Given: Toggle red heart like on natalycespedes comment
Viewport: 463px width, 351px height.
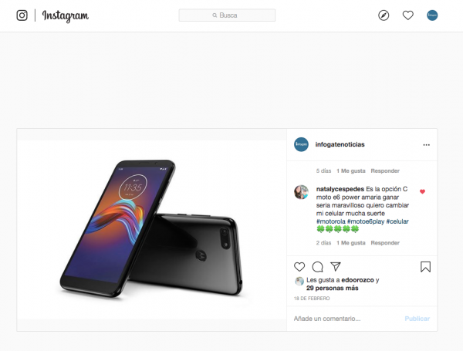Looking at the screenshot, I should click(422, 191).
